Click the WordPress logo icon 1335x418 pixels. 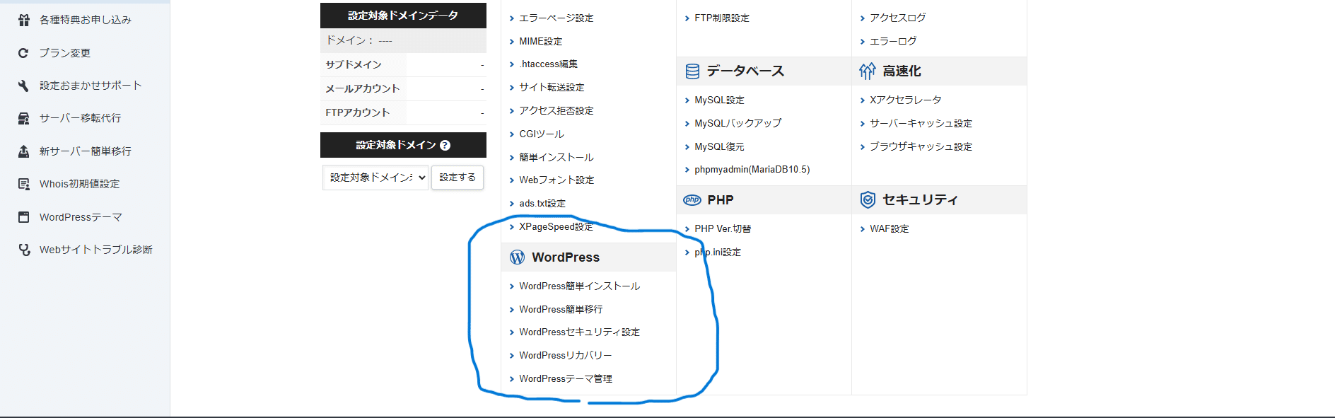click(x=517, y=257)
